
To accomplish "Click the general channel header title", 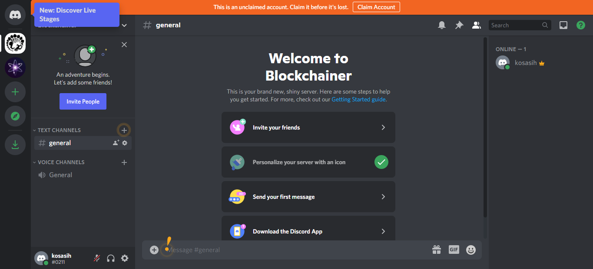I will [168, 25].
